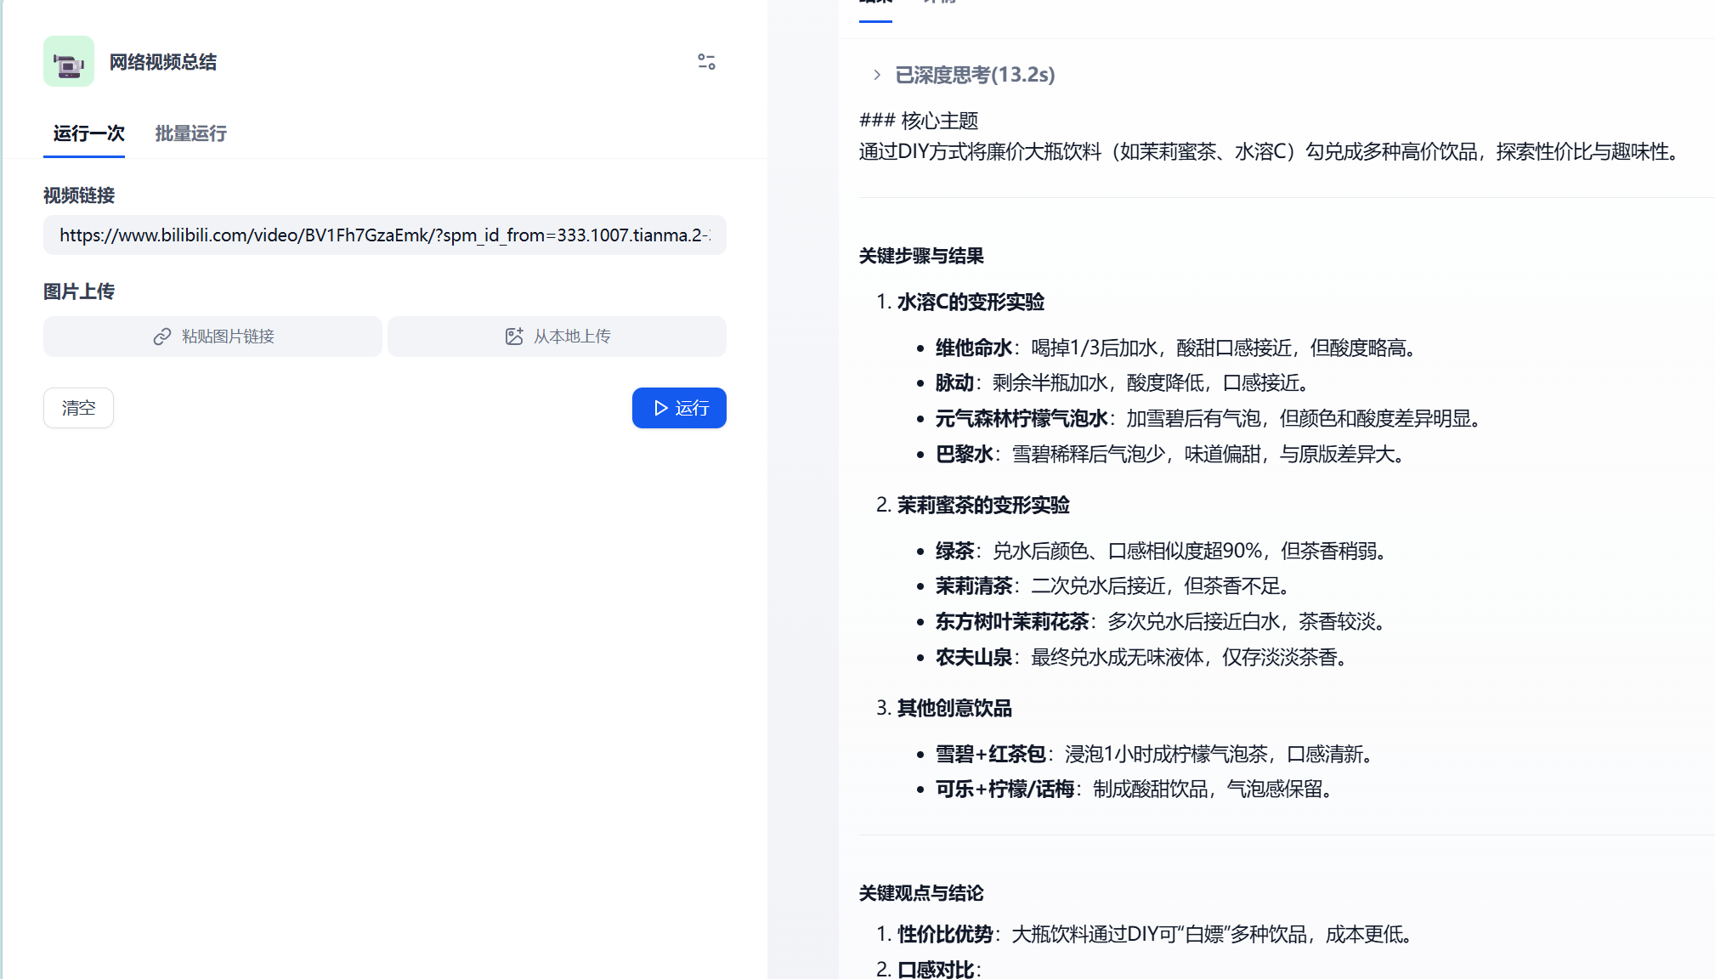Image resolution: width=1715 pixels, height=979 pixels.
Task: Click the 东方树叶茉莉花茶 bullet line
Action: point(1163,622)
